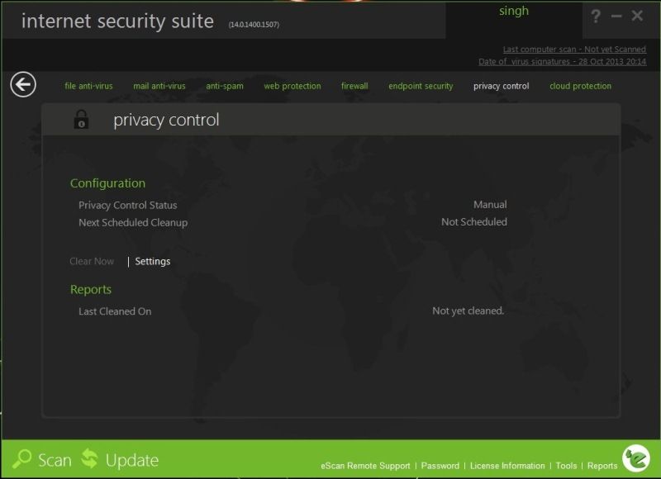Viewport: 661px width, 479px height.
Task: Click the privacy control padlock icon
Action: [x=81, y=119]
